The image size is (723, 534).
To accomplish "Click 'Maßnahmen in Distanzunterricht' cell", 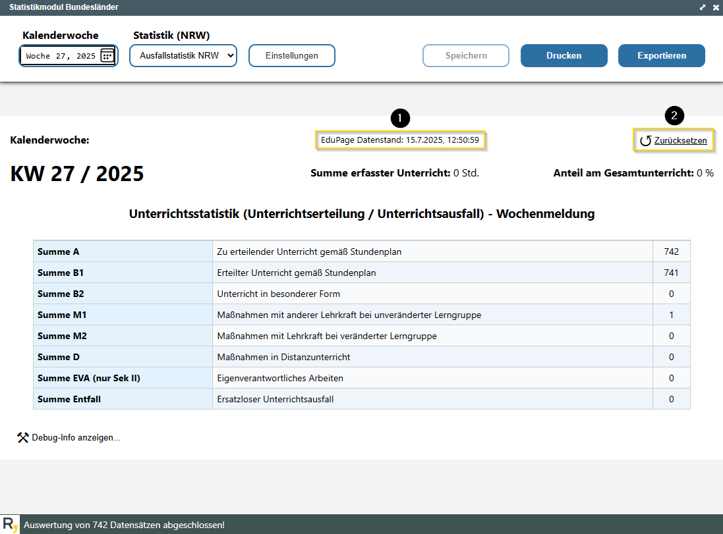I will click(x=432, y=357).
